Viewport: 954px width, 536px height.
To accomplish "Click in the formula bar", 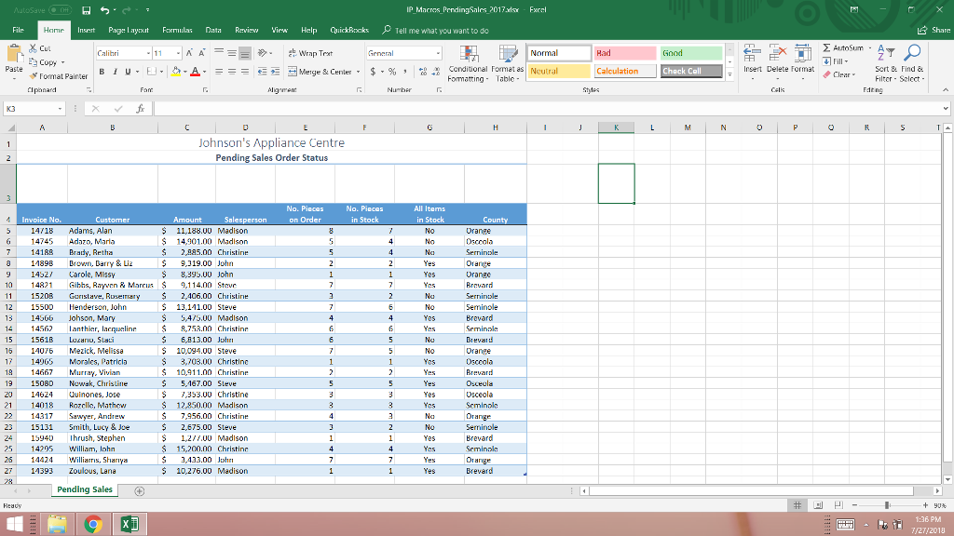I will point(548,109).
